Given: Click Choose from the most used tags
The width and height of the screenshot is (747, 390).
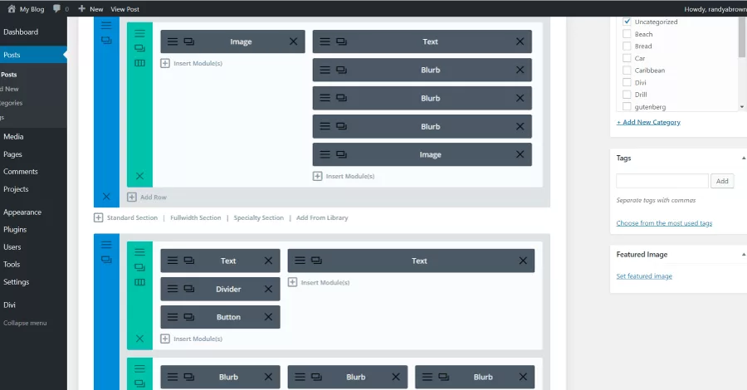Looking at the screenshot, I should pos(664,223).
